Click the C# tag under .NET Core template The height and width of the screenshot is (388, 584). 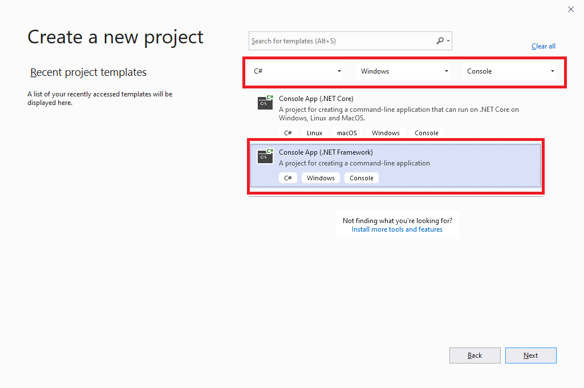pyautogui.click(x=288, y=133)
